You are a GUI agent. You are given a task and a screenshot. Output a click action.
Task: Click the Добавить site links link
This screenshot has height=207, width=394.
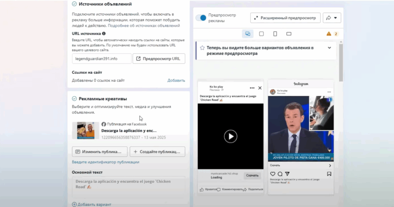coord(176,80)
